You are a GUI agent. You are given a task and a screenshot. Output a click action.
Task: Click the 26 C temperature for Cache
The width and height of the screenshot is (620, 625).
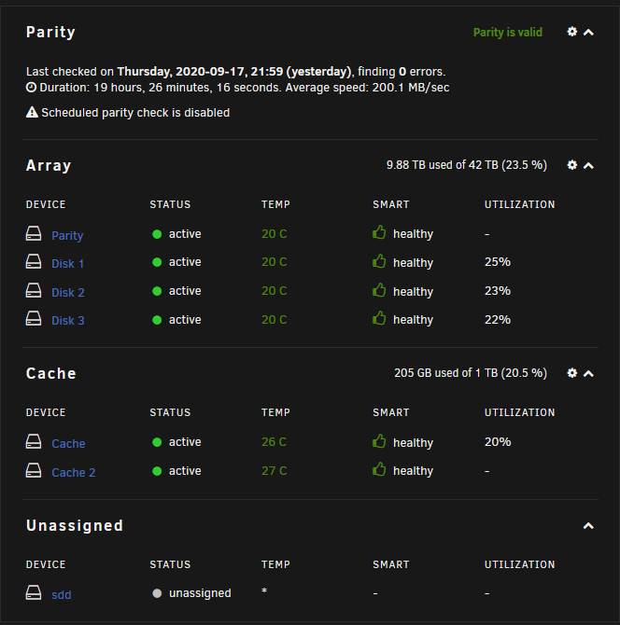(275, 442)
